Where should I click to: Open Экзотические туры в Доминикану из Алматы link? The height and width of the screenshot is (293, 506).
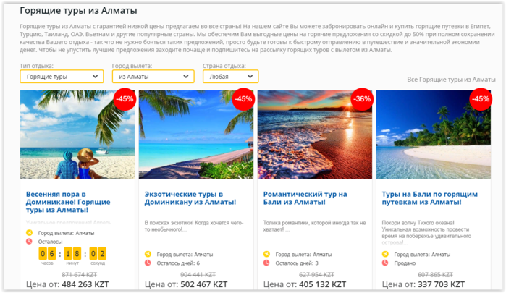[x=190, y=198]
